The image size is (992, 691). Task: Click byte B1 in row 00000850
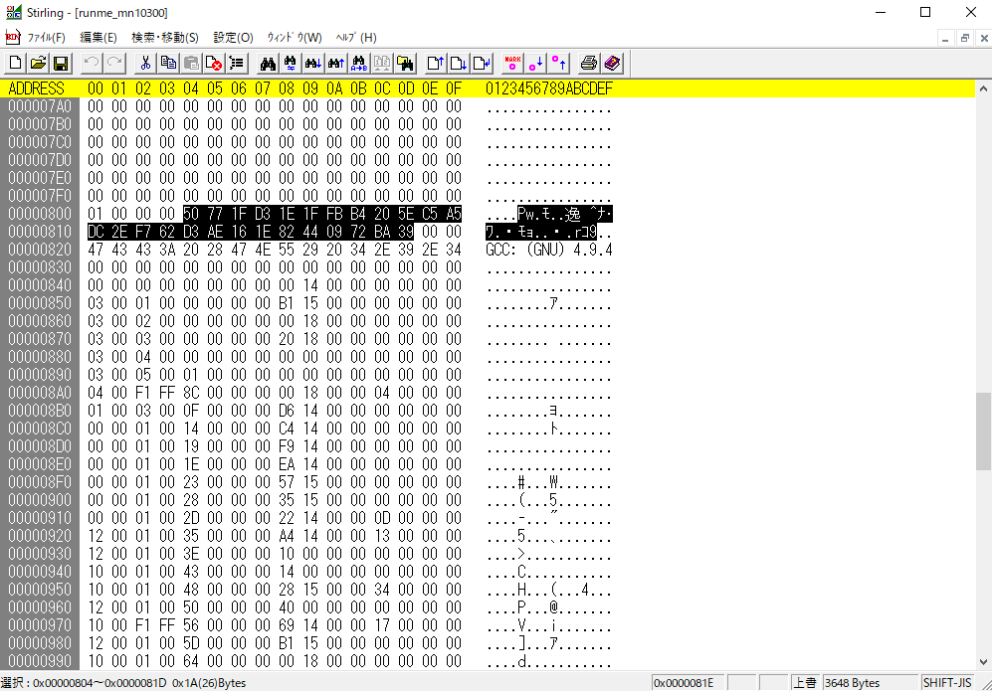(x=287, y=303)
